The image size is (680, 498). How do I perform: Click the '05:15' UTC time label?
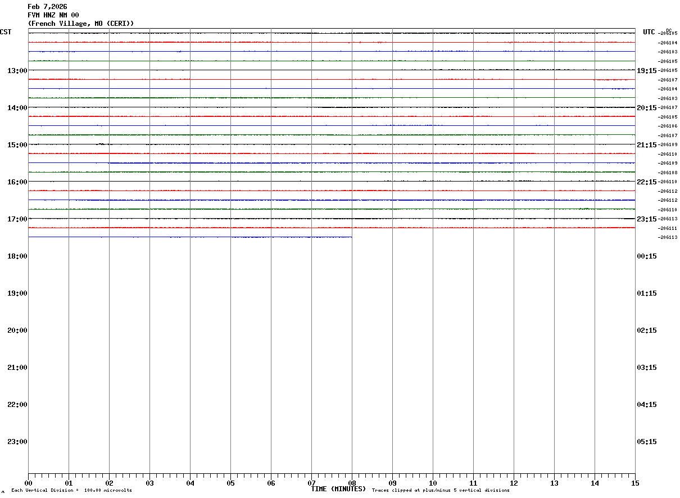tap(647, 441)
